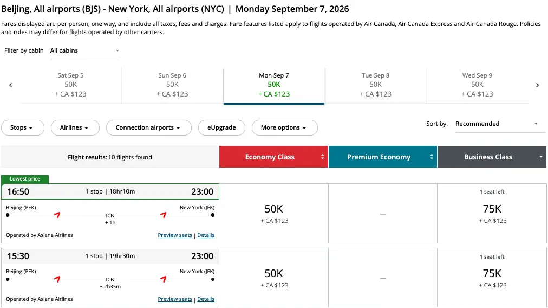
Task: Go to previous dates with left arrow
Action: click(10, 85)
